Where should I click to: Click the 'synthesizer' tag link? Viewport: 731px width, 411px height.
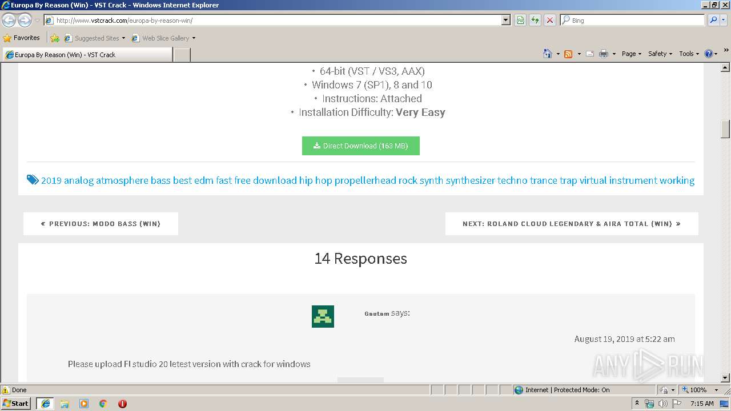[471, 180]
